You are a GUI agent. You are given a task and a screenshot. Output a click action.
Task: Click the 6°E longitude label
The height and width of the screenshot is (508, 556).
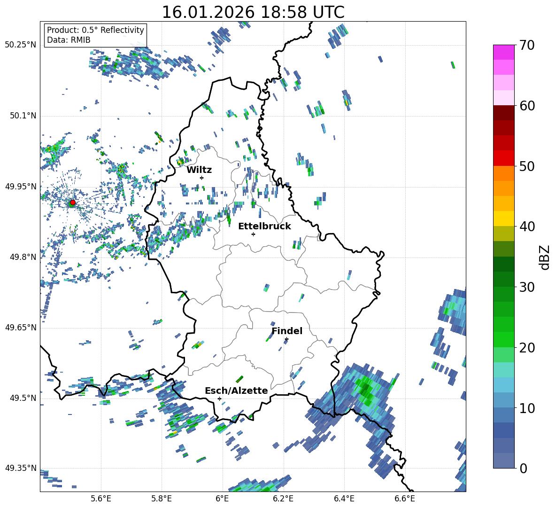coord(222,499)
